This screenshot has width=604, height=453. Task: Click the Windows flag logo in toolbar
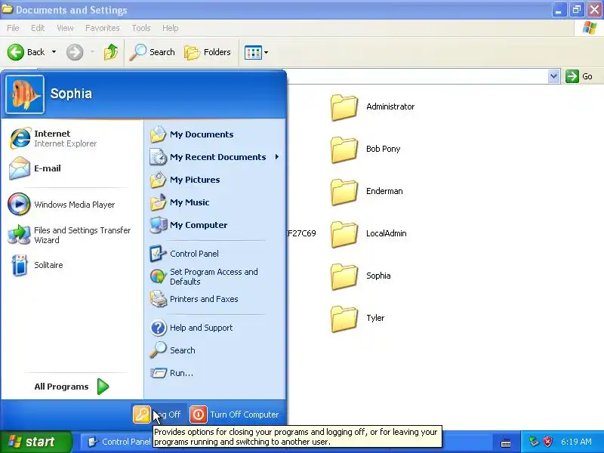[x=590, y=28]
